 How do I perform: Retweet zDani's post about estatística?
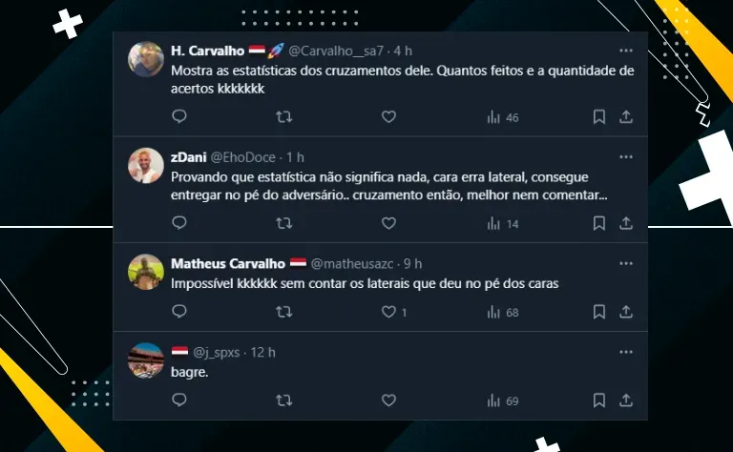[x=283, y=223]
